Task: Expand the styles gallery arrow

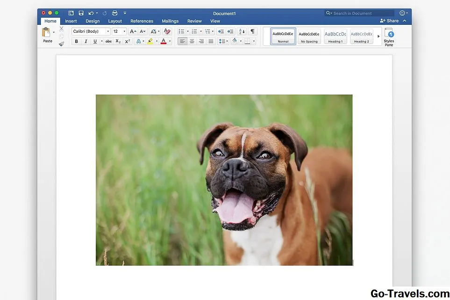Action: click(x=378, y=36)
